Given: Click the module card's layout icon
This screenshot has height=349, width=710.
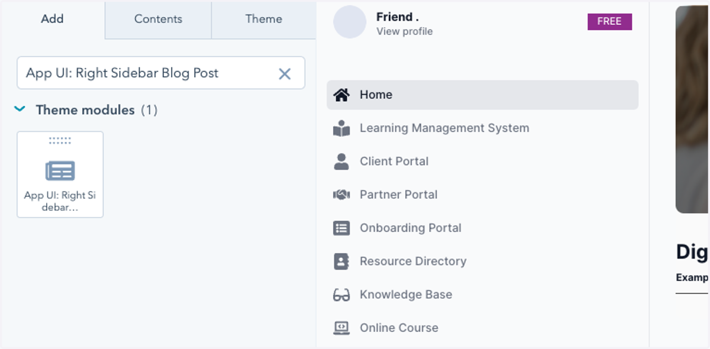Looking at the screenshot, I should pyautogui.click(x=60, y=171).
